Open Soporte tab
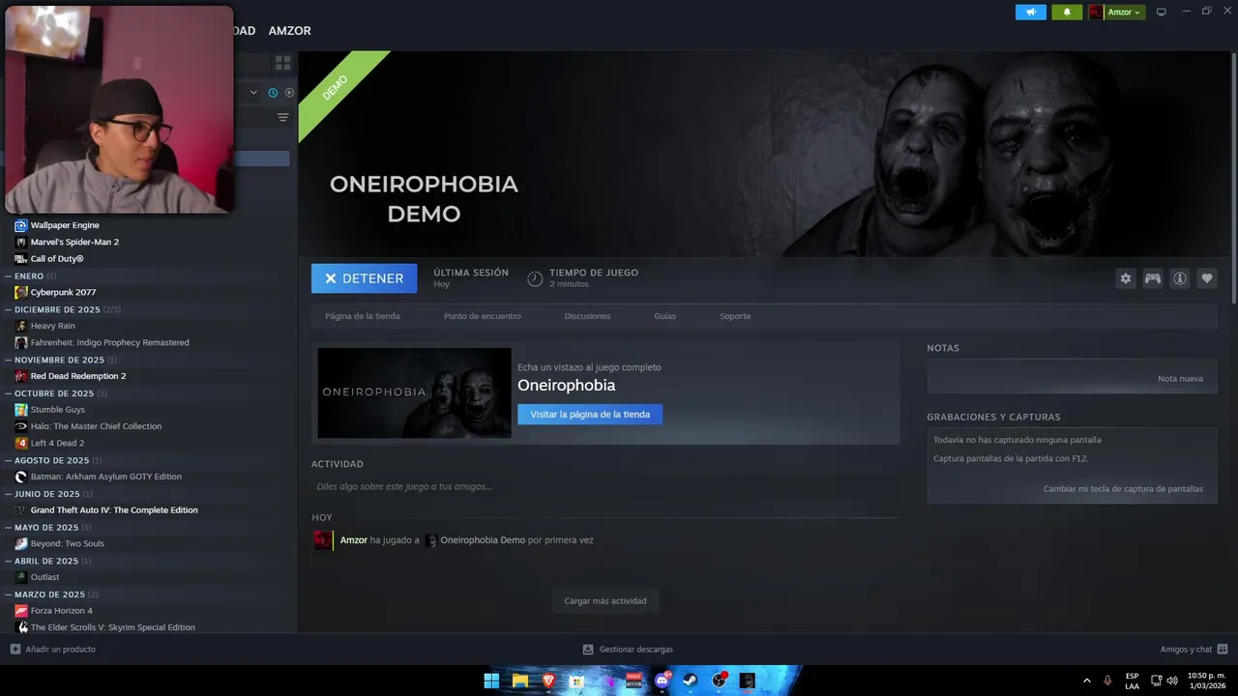 (735, 316)
